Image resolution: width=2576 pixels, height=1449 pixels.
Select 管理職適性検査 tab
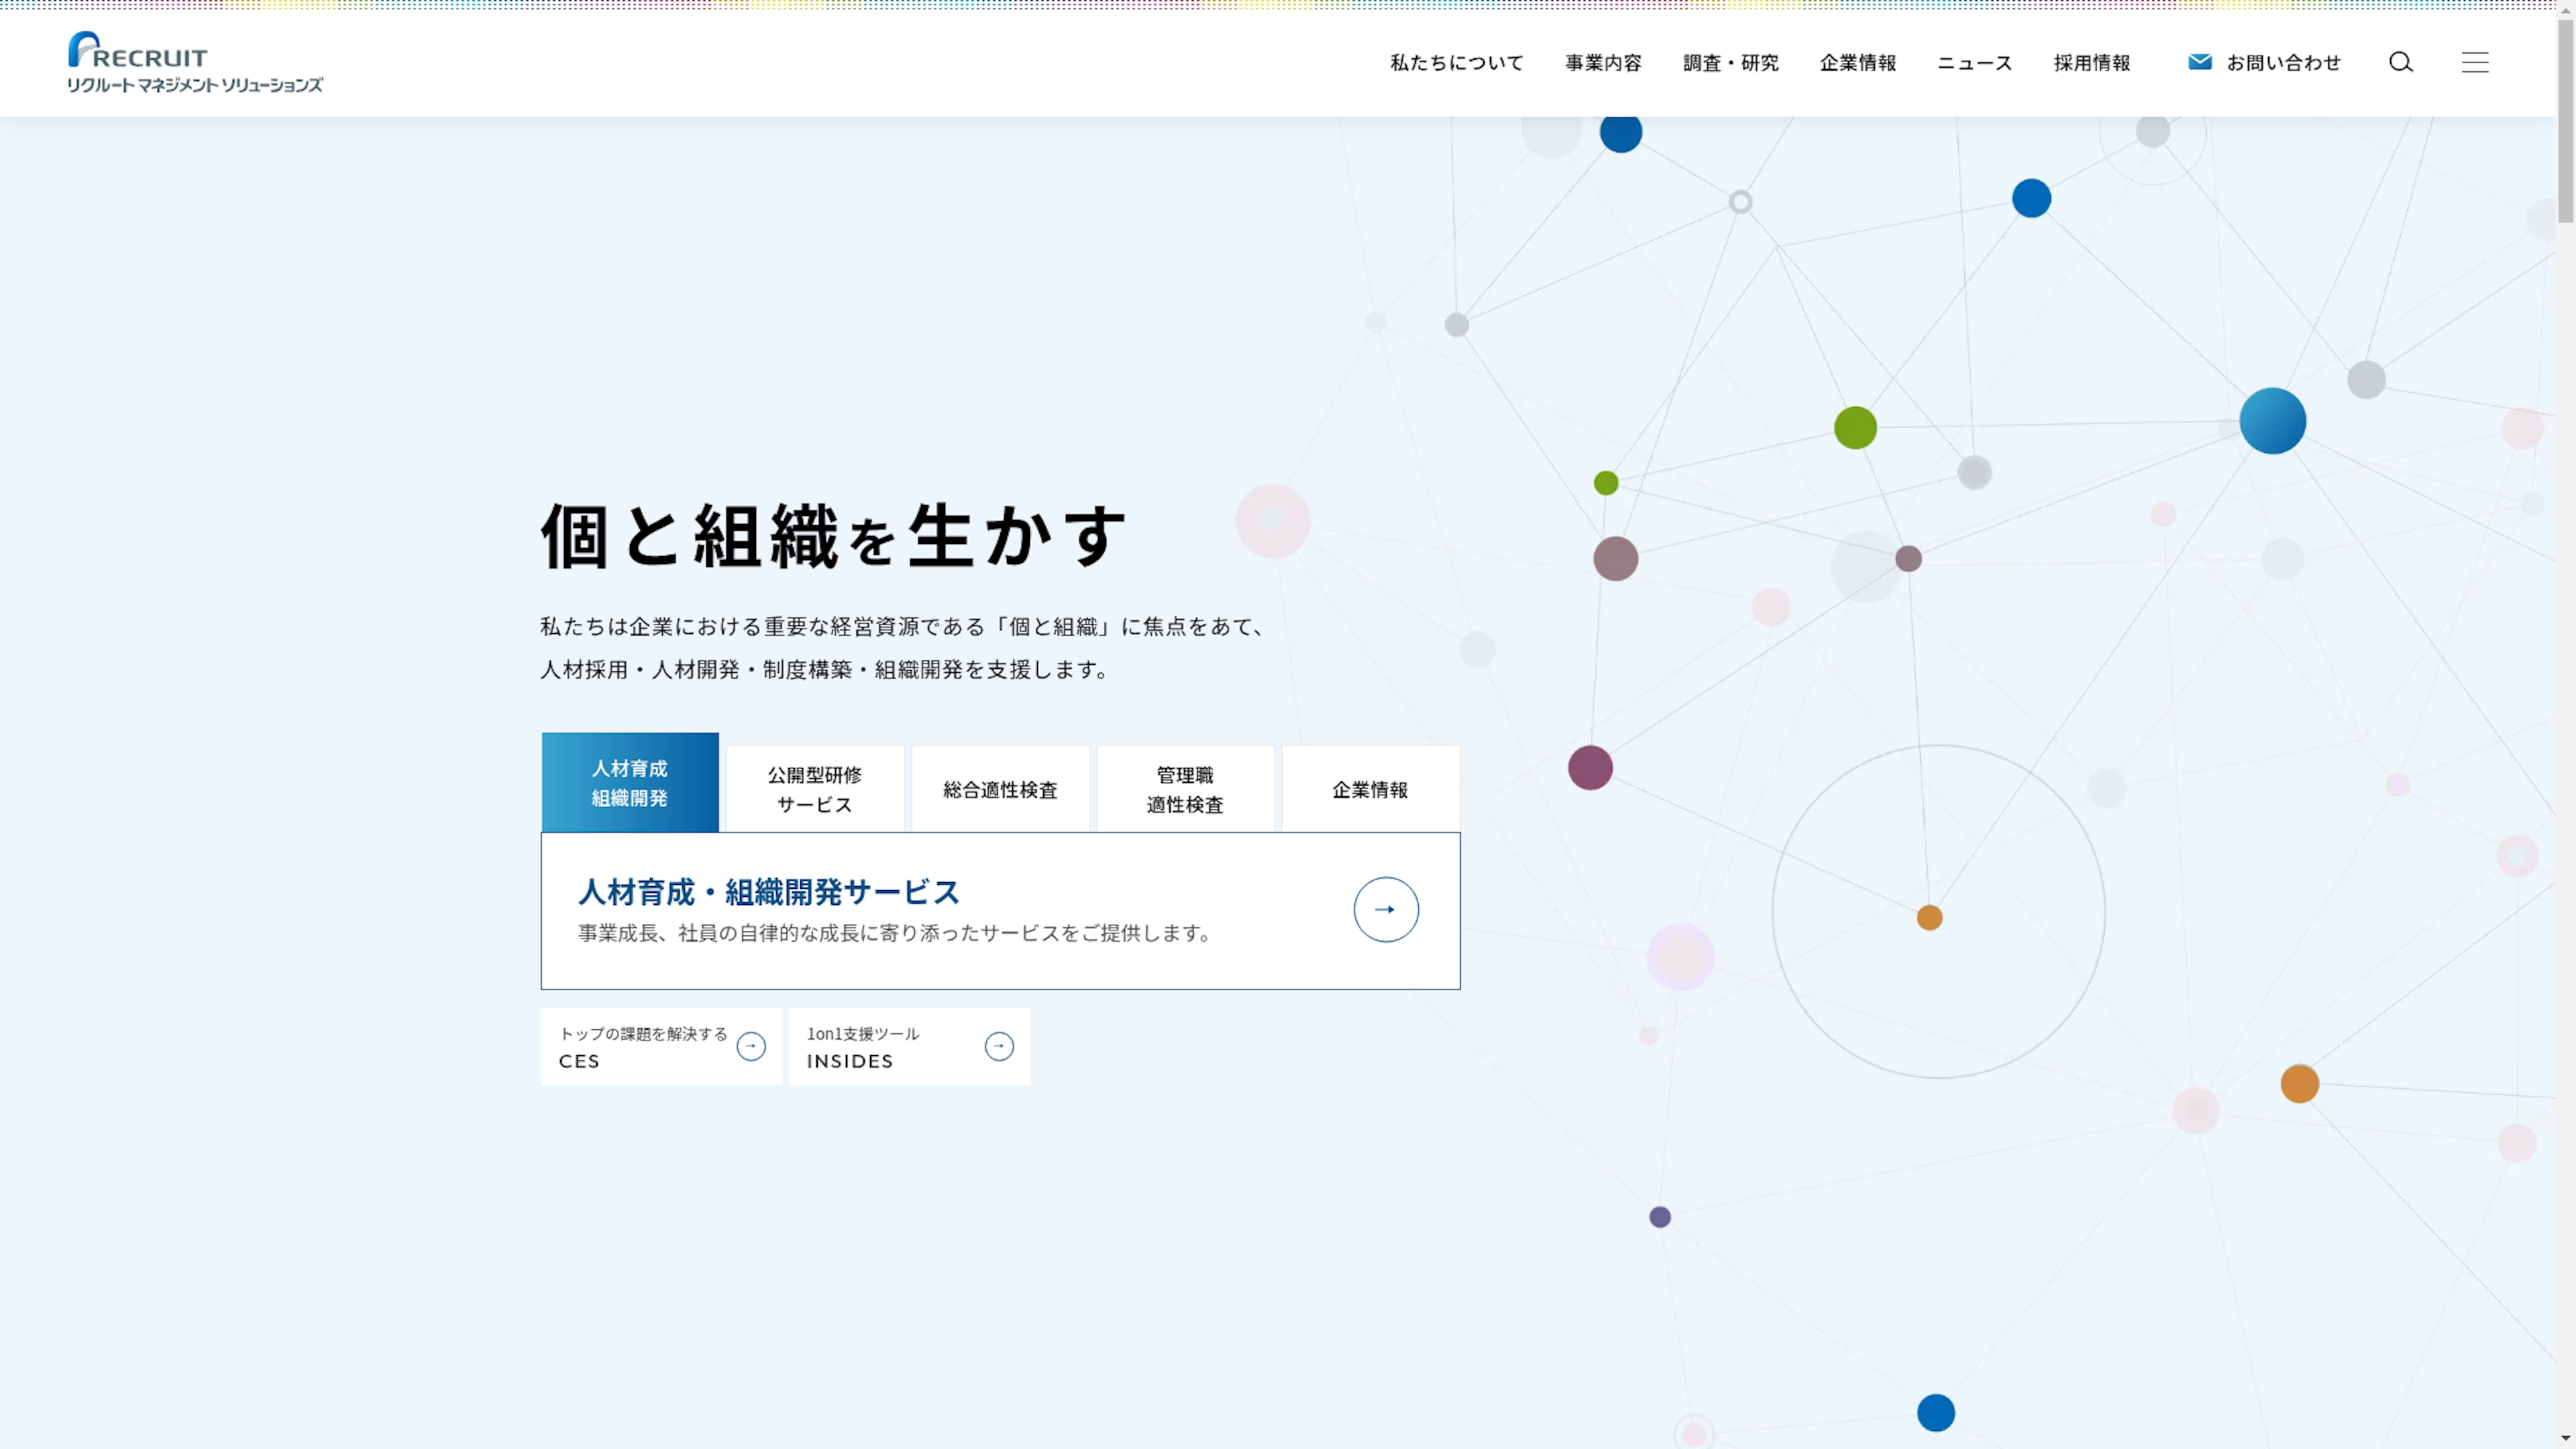tap(1185, 789)
